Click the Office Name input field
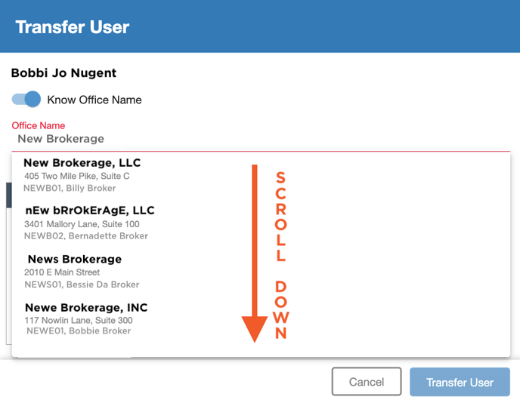 click(x=261, y=139)
